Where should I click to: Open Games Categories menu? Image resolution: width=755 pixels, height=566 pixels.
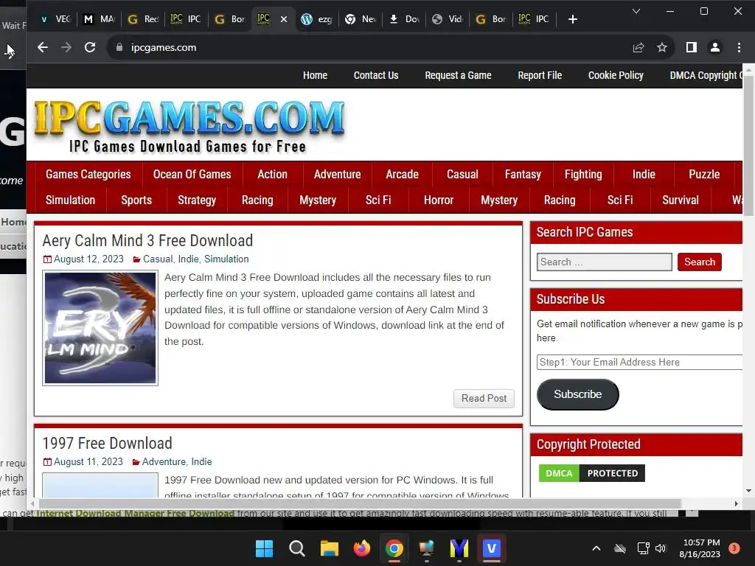click(x=88, y=174)
